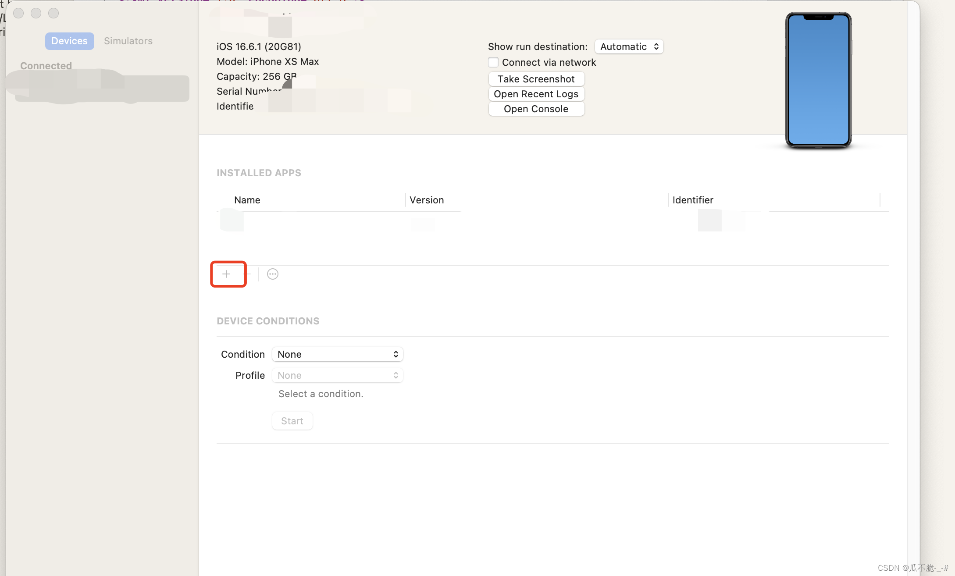Click the minus button to remove app
This screenshot has width=955, height=576.
coord(247,274)
